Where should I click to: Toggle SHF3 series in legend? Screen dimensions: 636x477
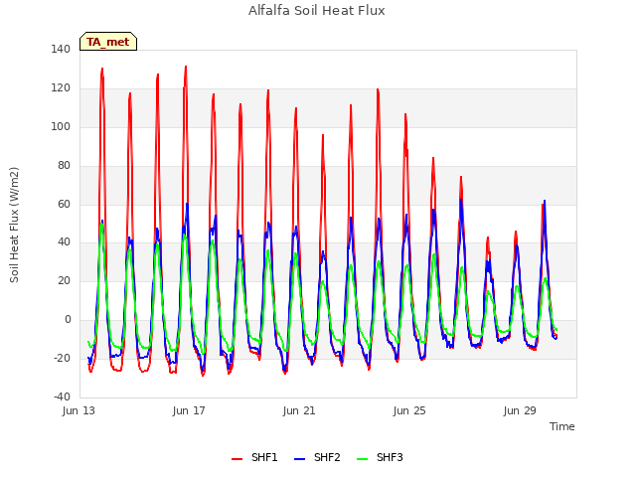coord(380,457)
